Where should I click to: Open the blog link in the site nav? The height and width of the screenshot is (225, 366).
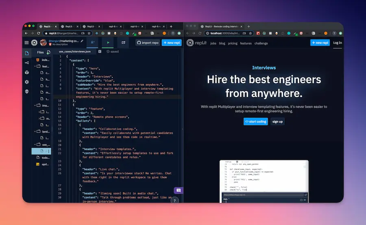222,43
